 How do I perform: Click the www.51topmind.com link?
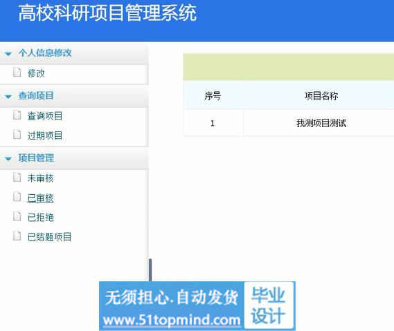point(172,320)
